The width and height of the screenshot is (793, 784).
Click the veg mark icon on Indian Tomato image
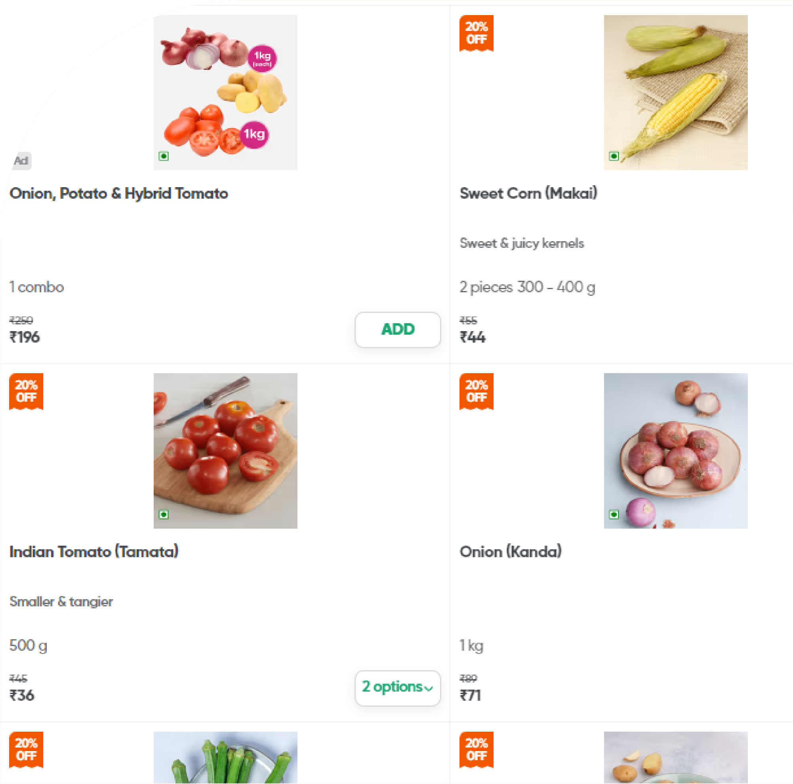[163, 514]
